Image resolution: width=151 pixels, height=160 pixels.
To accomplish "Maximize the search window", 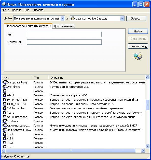I will click(141, 4).
